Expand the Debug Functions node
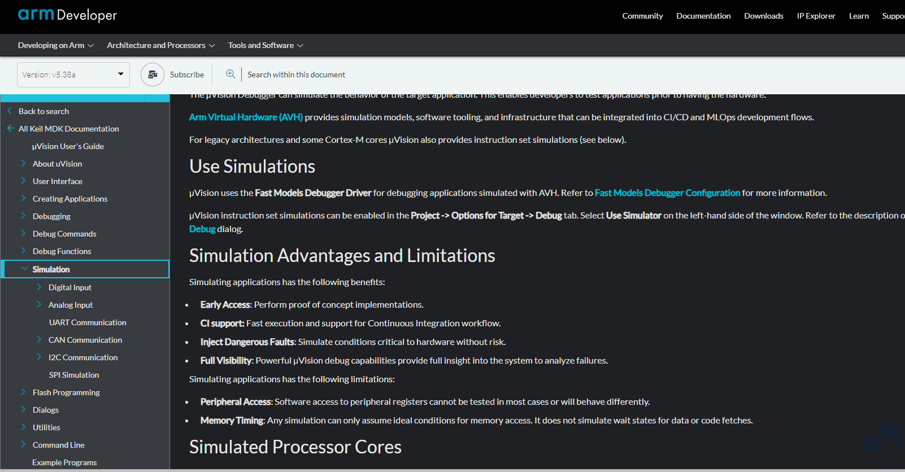Image resolution: width=905 pixels, height=472 pixels. point(23,251)
